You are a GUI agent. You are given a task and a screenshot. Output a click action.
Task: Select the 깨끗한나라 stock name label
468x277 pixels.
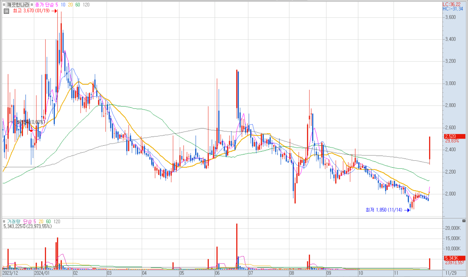coord(18,5)
